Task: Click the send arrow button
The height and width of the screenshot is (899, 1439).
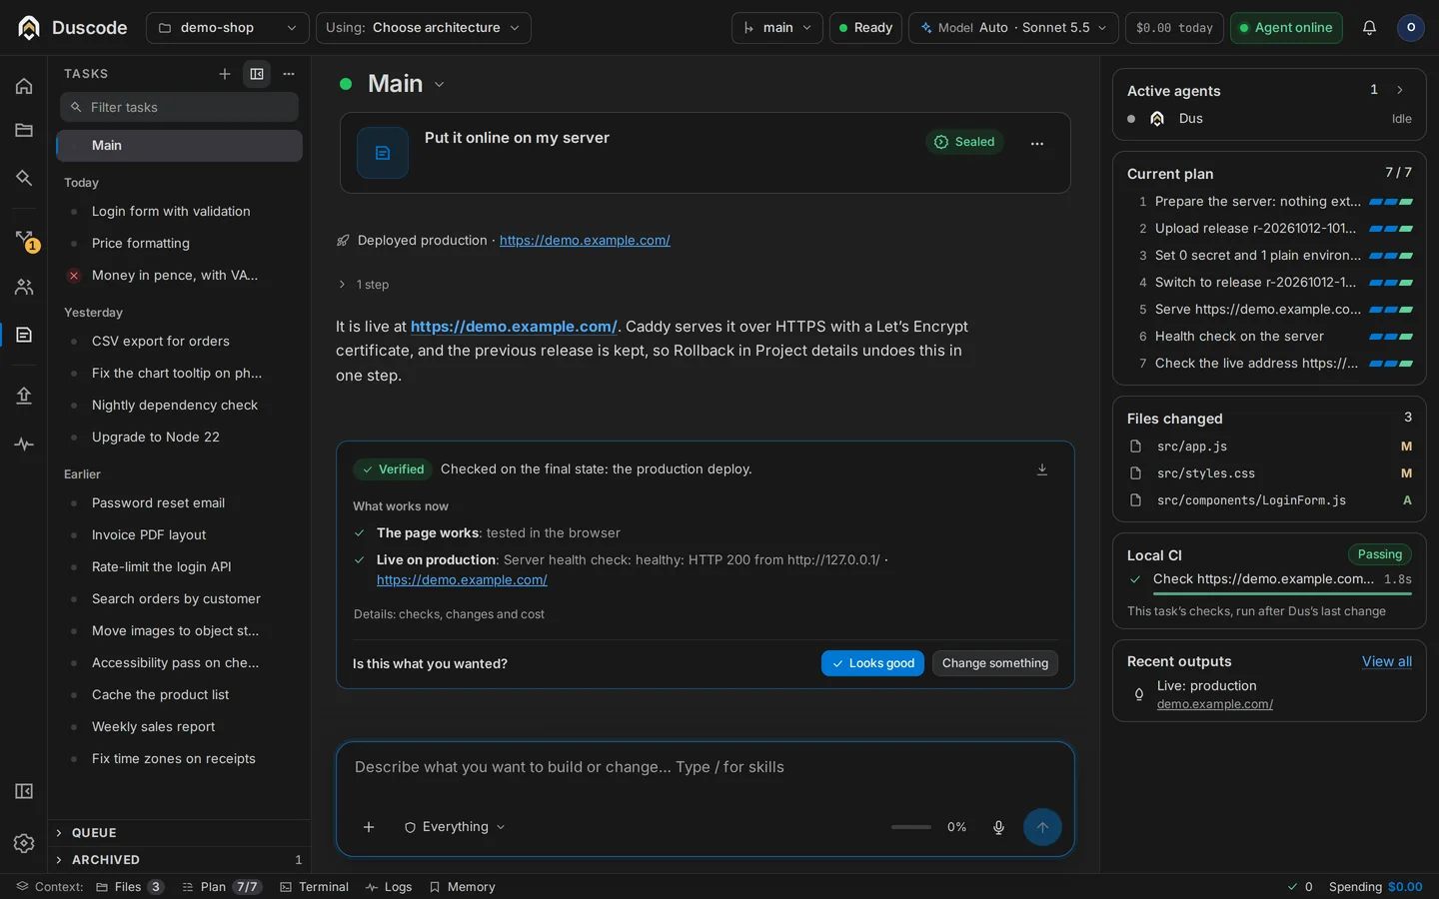Action: (1042, 827)
